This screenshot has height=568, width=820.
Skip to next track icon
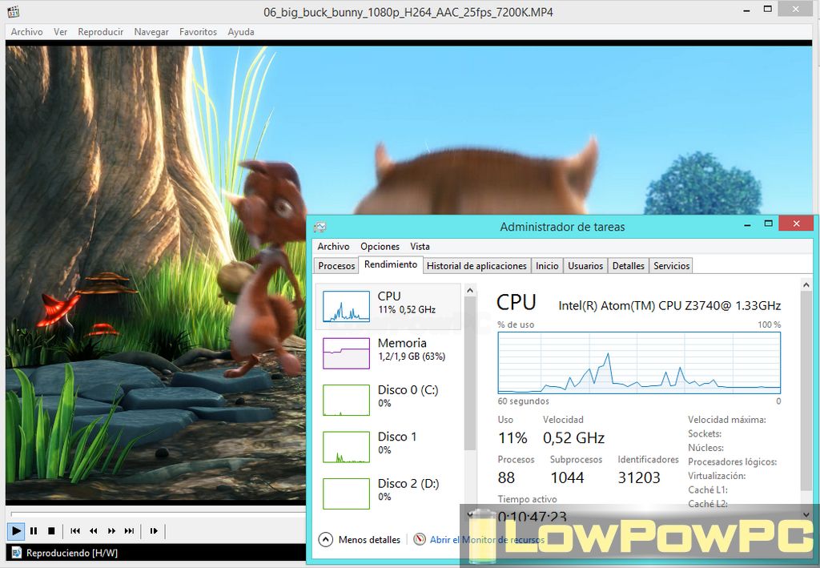(x=129, y=530)
